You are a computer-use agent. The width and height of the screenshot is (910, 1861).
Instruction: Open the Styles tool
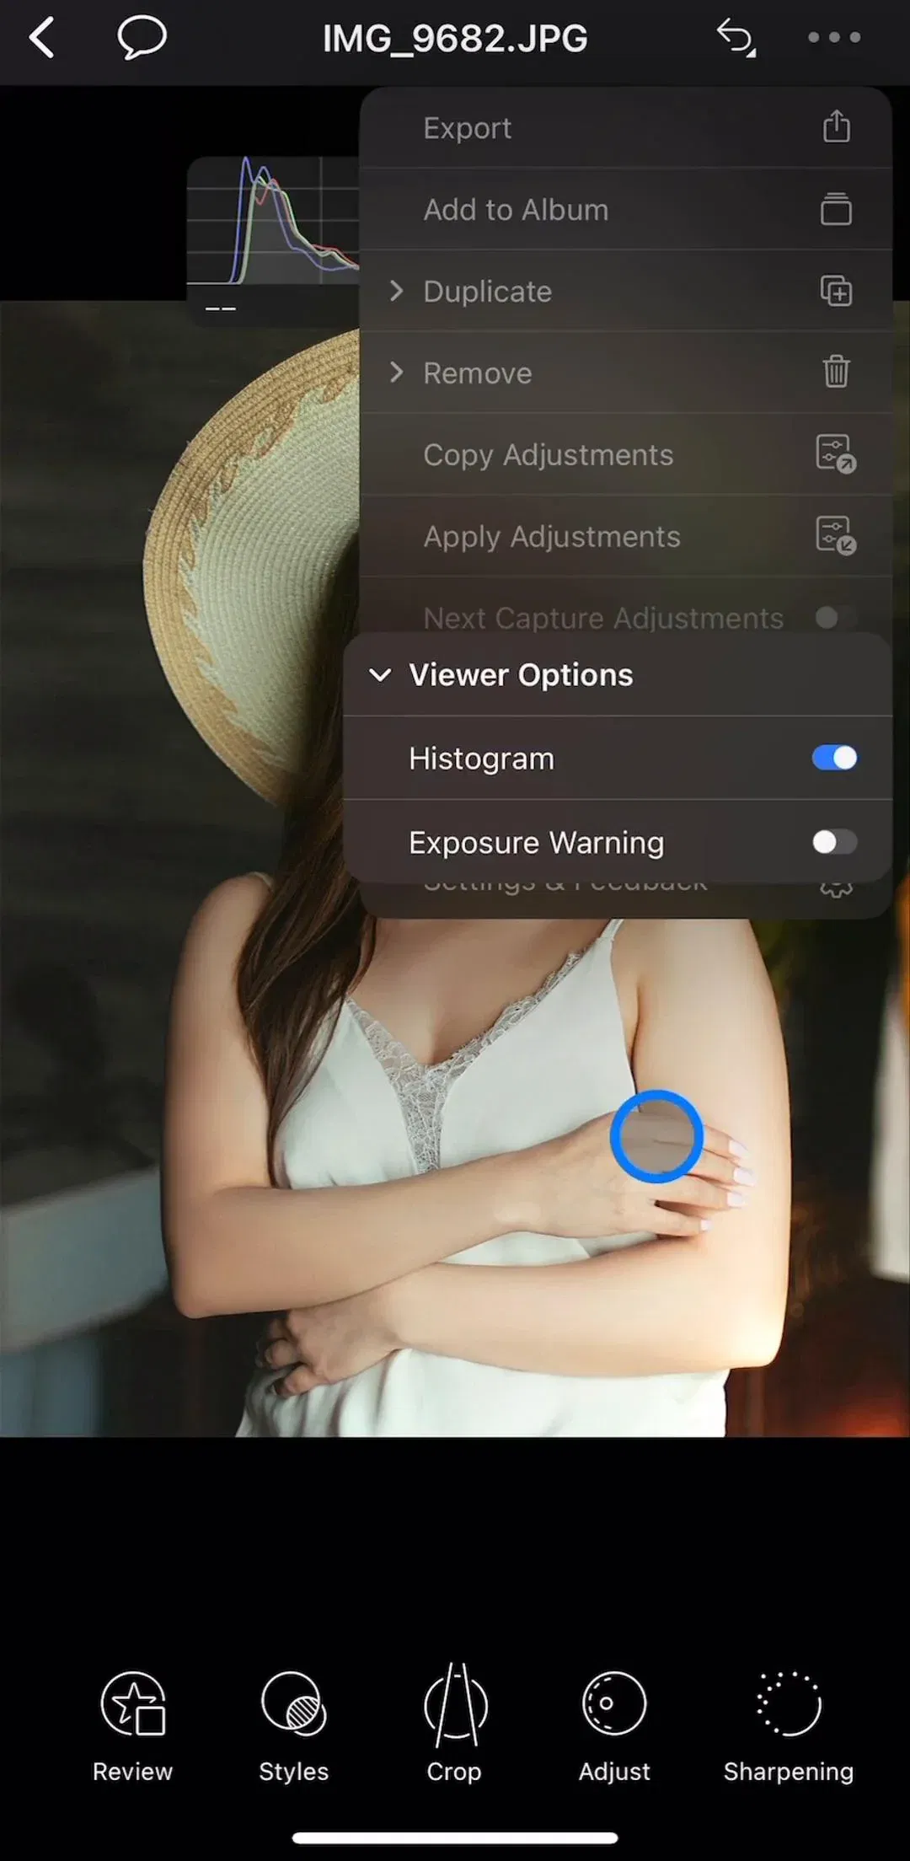[x=293, y=1727]
